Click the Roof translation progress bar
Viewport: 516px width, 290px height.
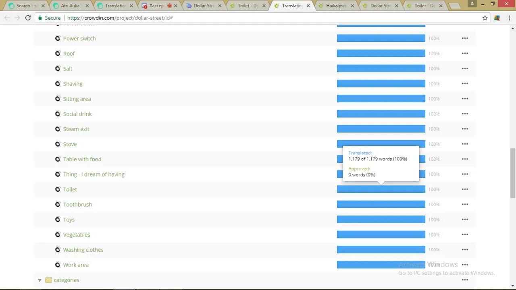point(381,54)
